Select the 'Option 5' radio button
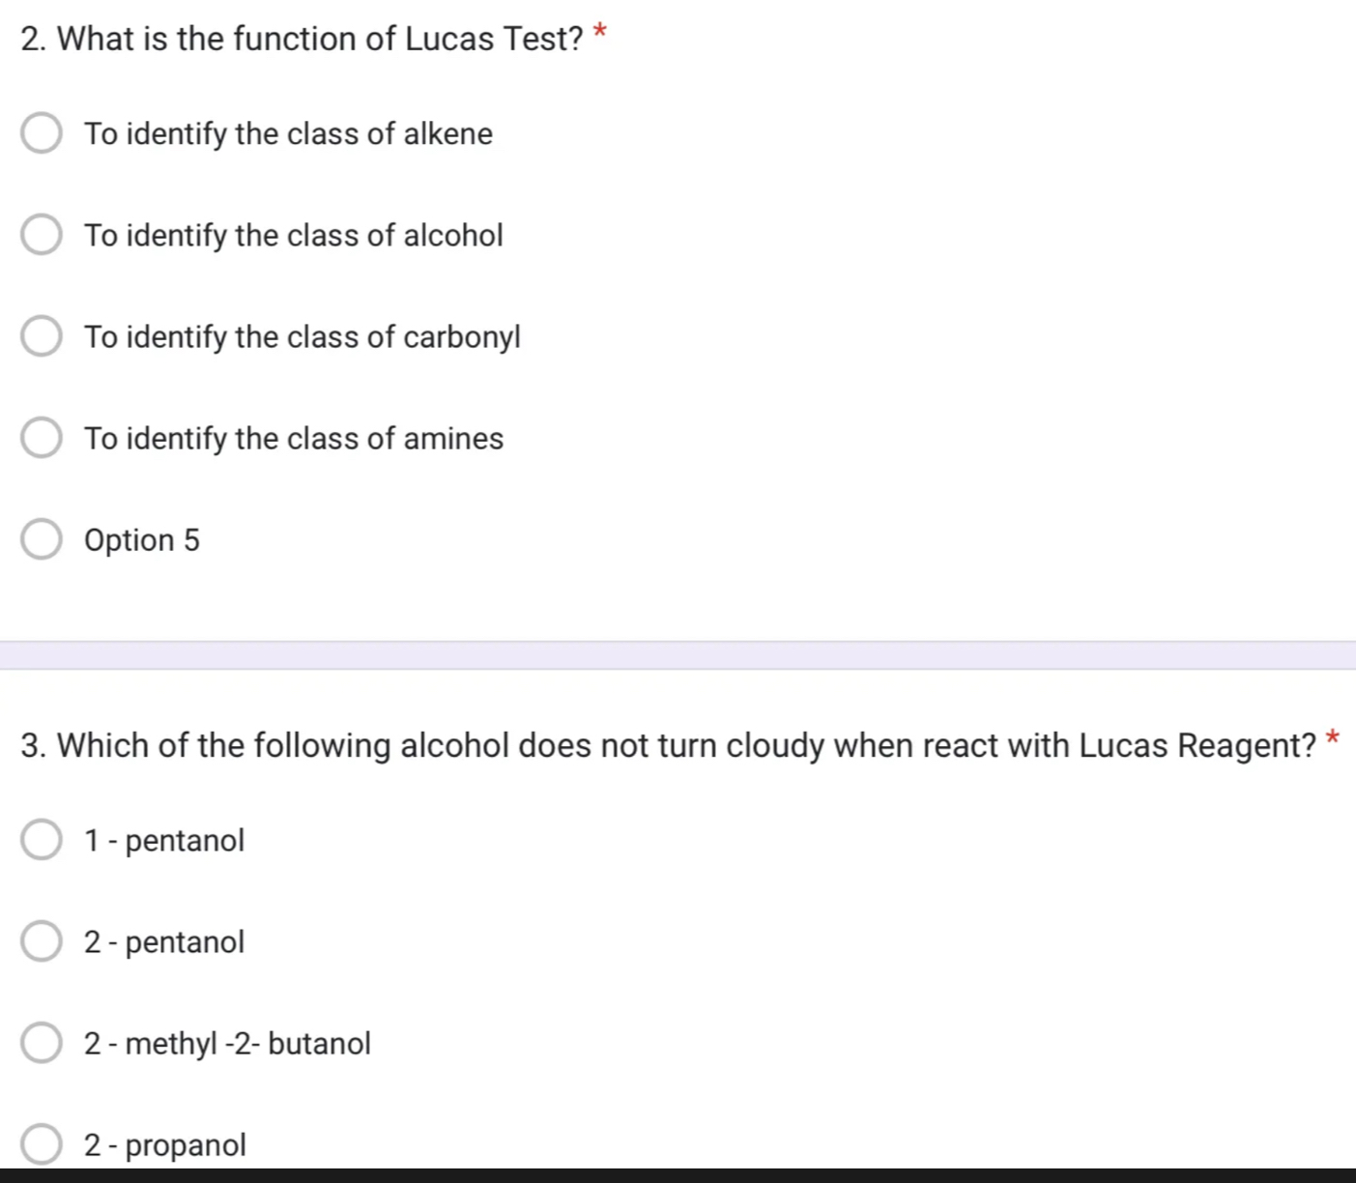 coord(41,538)
